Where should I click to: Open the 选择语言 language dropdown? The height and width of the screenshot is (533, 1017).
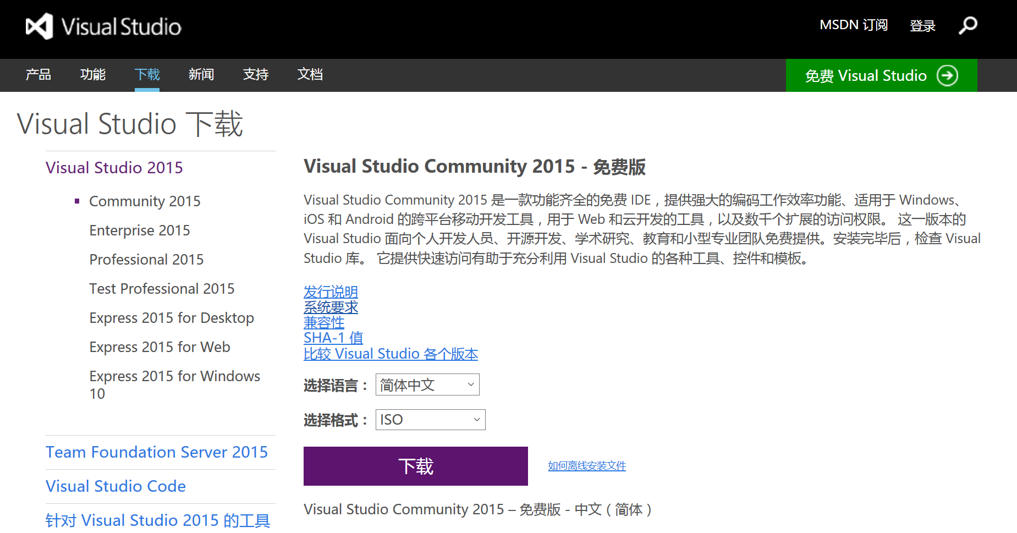coord(427,384)
